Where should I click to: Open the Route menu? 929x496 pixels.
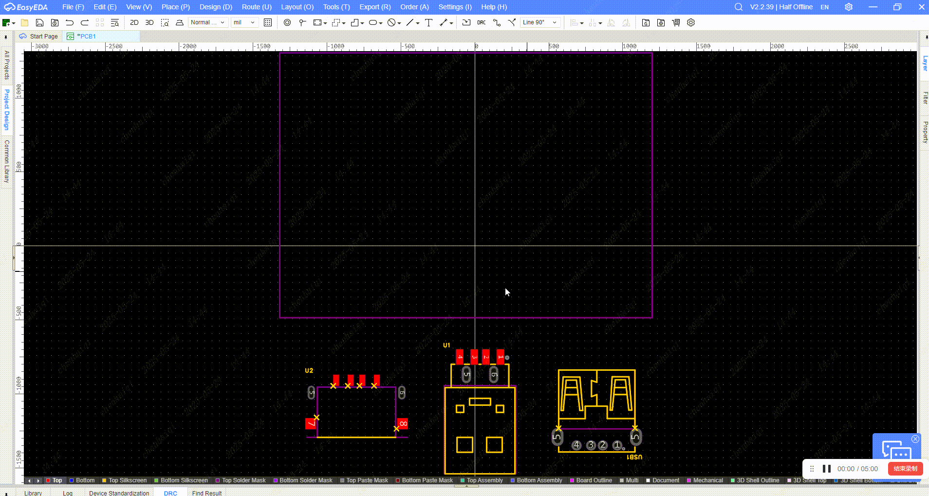click(257, 7)
